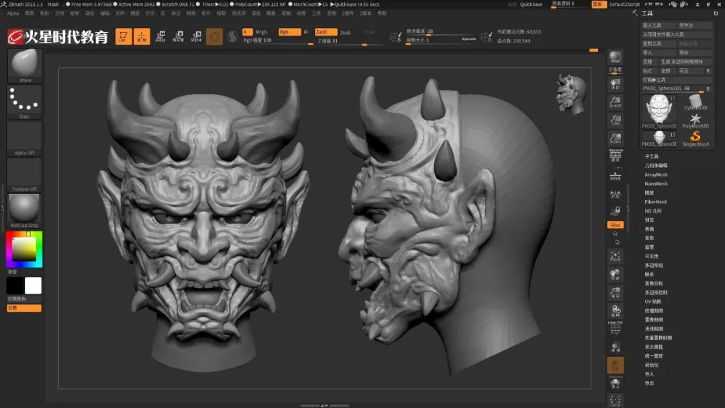The height and width of the screenshot is (408, 725).
Task: Select the black secondary color swatch
Action: click(x=15, y=286)
